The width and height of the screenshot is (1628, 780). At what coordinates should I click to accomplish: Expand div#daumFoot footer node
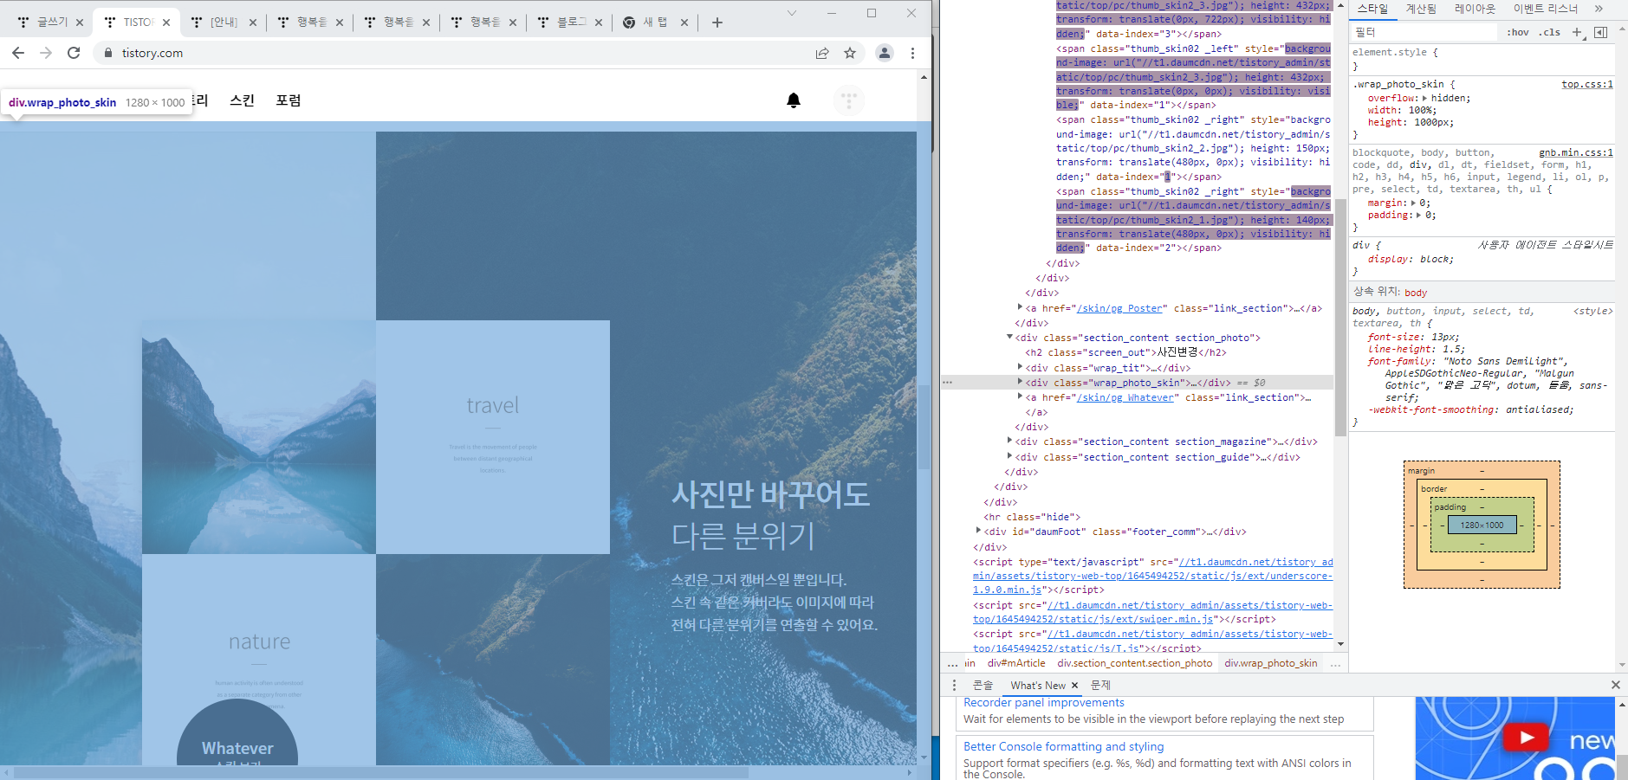(978, 531)
